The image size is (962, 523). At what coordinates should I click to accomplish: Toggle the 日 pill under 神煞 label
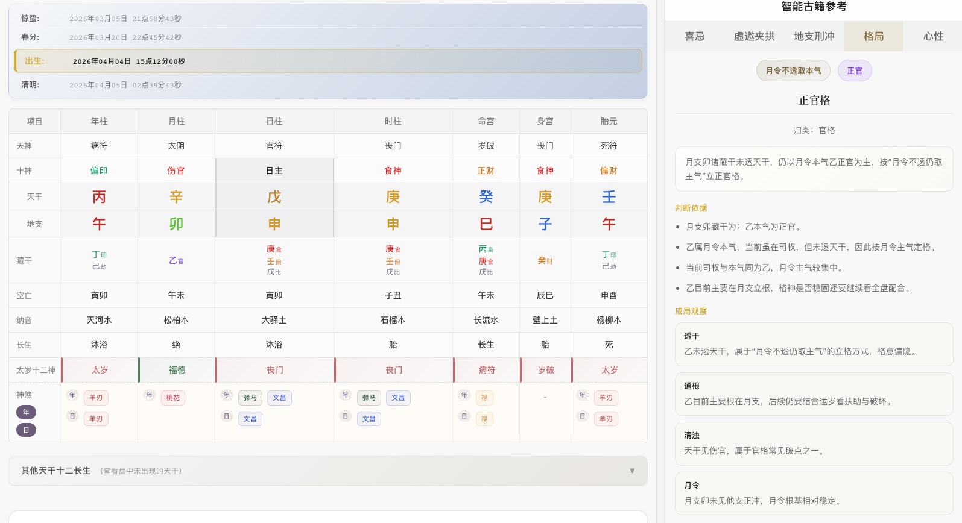(x=26, y=430)
